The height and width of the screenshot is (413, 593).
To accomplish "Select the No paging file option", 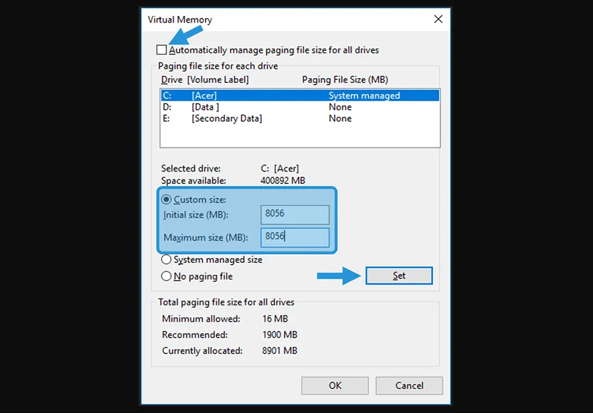I will (x=167, y=277).
